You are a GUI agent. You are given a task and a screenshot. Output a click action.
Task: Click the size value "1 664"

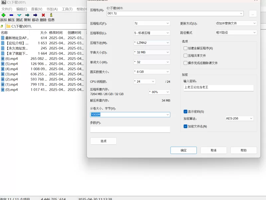tap(43, 53)
